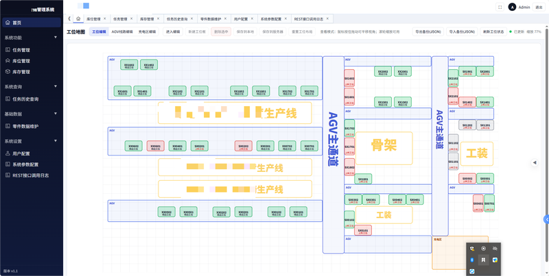Click the Bluetooth tray icon
The height and width of the screenshot is (276, 549).
pos(472,260)
